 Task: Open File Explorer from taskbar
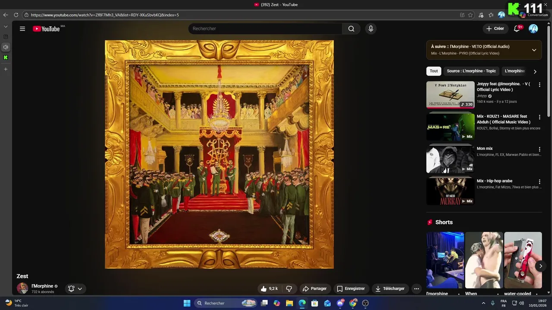[x=289, y=303]
